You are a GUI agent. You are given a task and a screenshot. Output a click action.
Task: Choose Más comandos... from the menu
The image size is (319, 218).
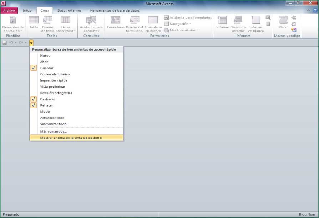54,131
